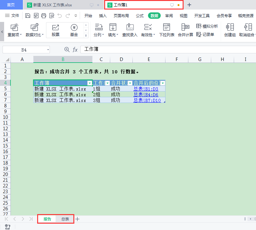Expand the Name Box dropdown arrow
The width and height of the screenshot is (256, 230).
tap(48, 50)
